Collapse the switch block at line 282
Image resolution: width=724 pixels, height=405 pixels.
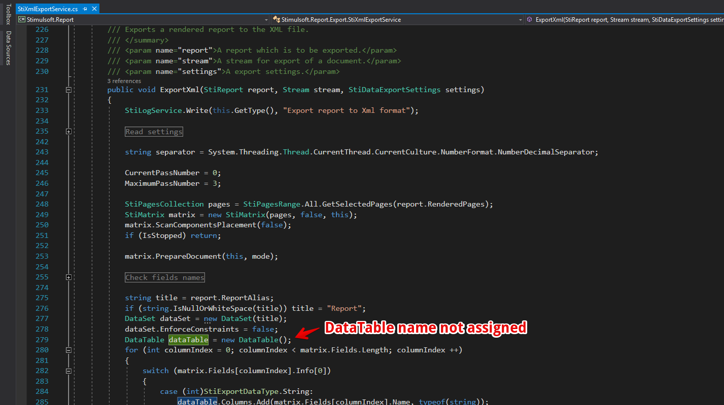click(x=68, y=371)
